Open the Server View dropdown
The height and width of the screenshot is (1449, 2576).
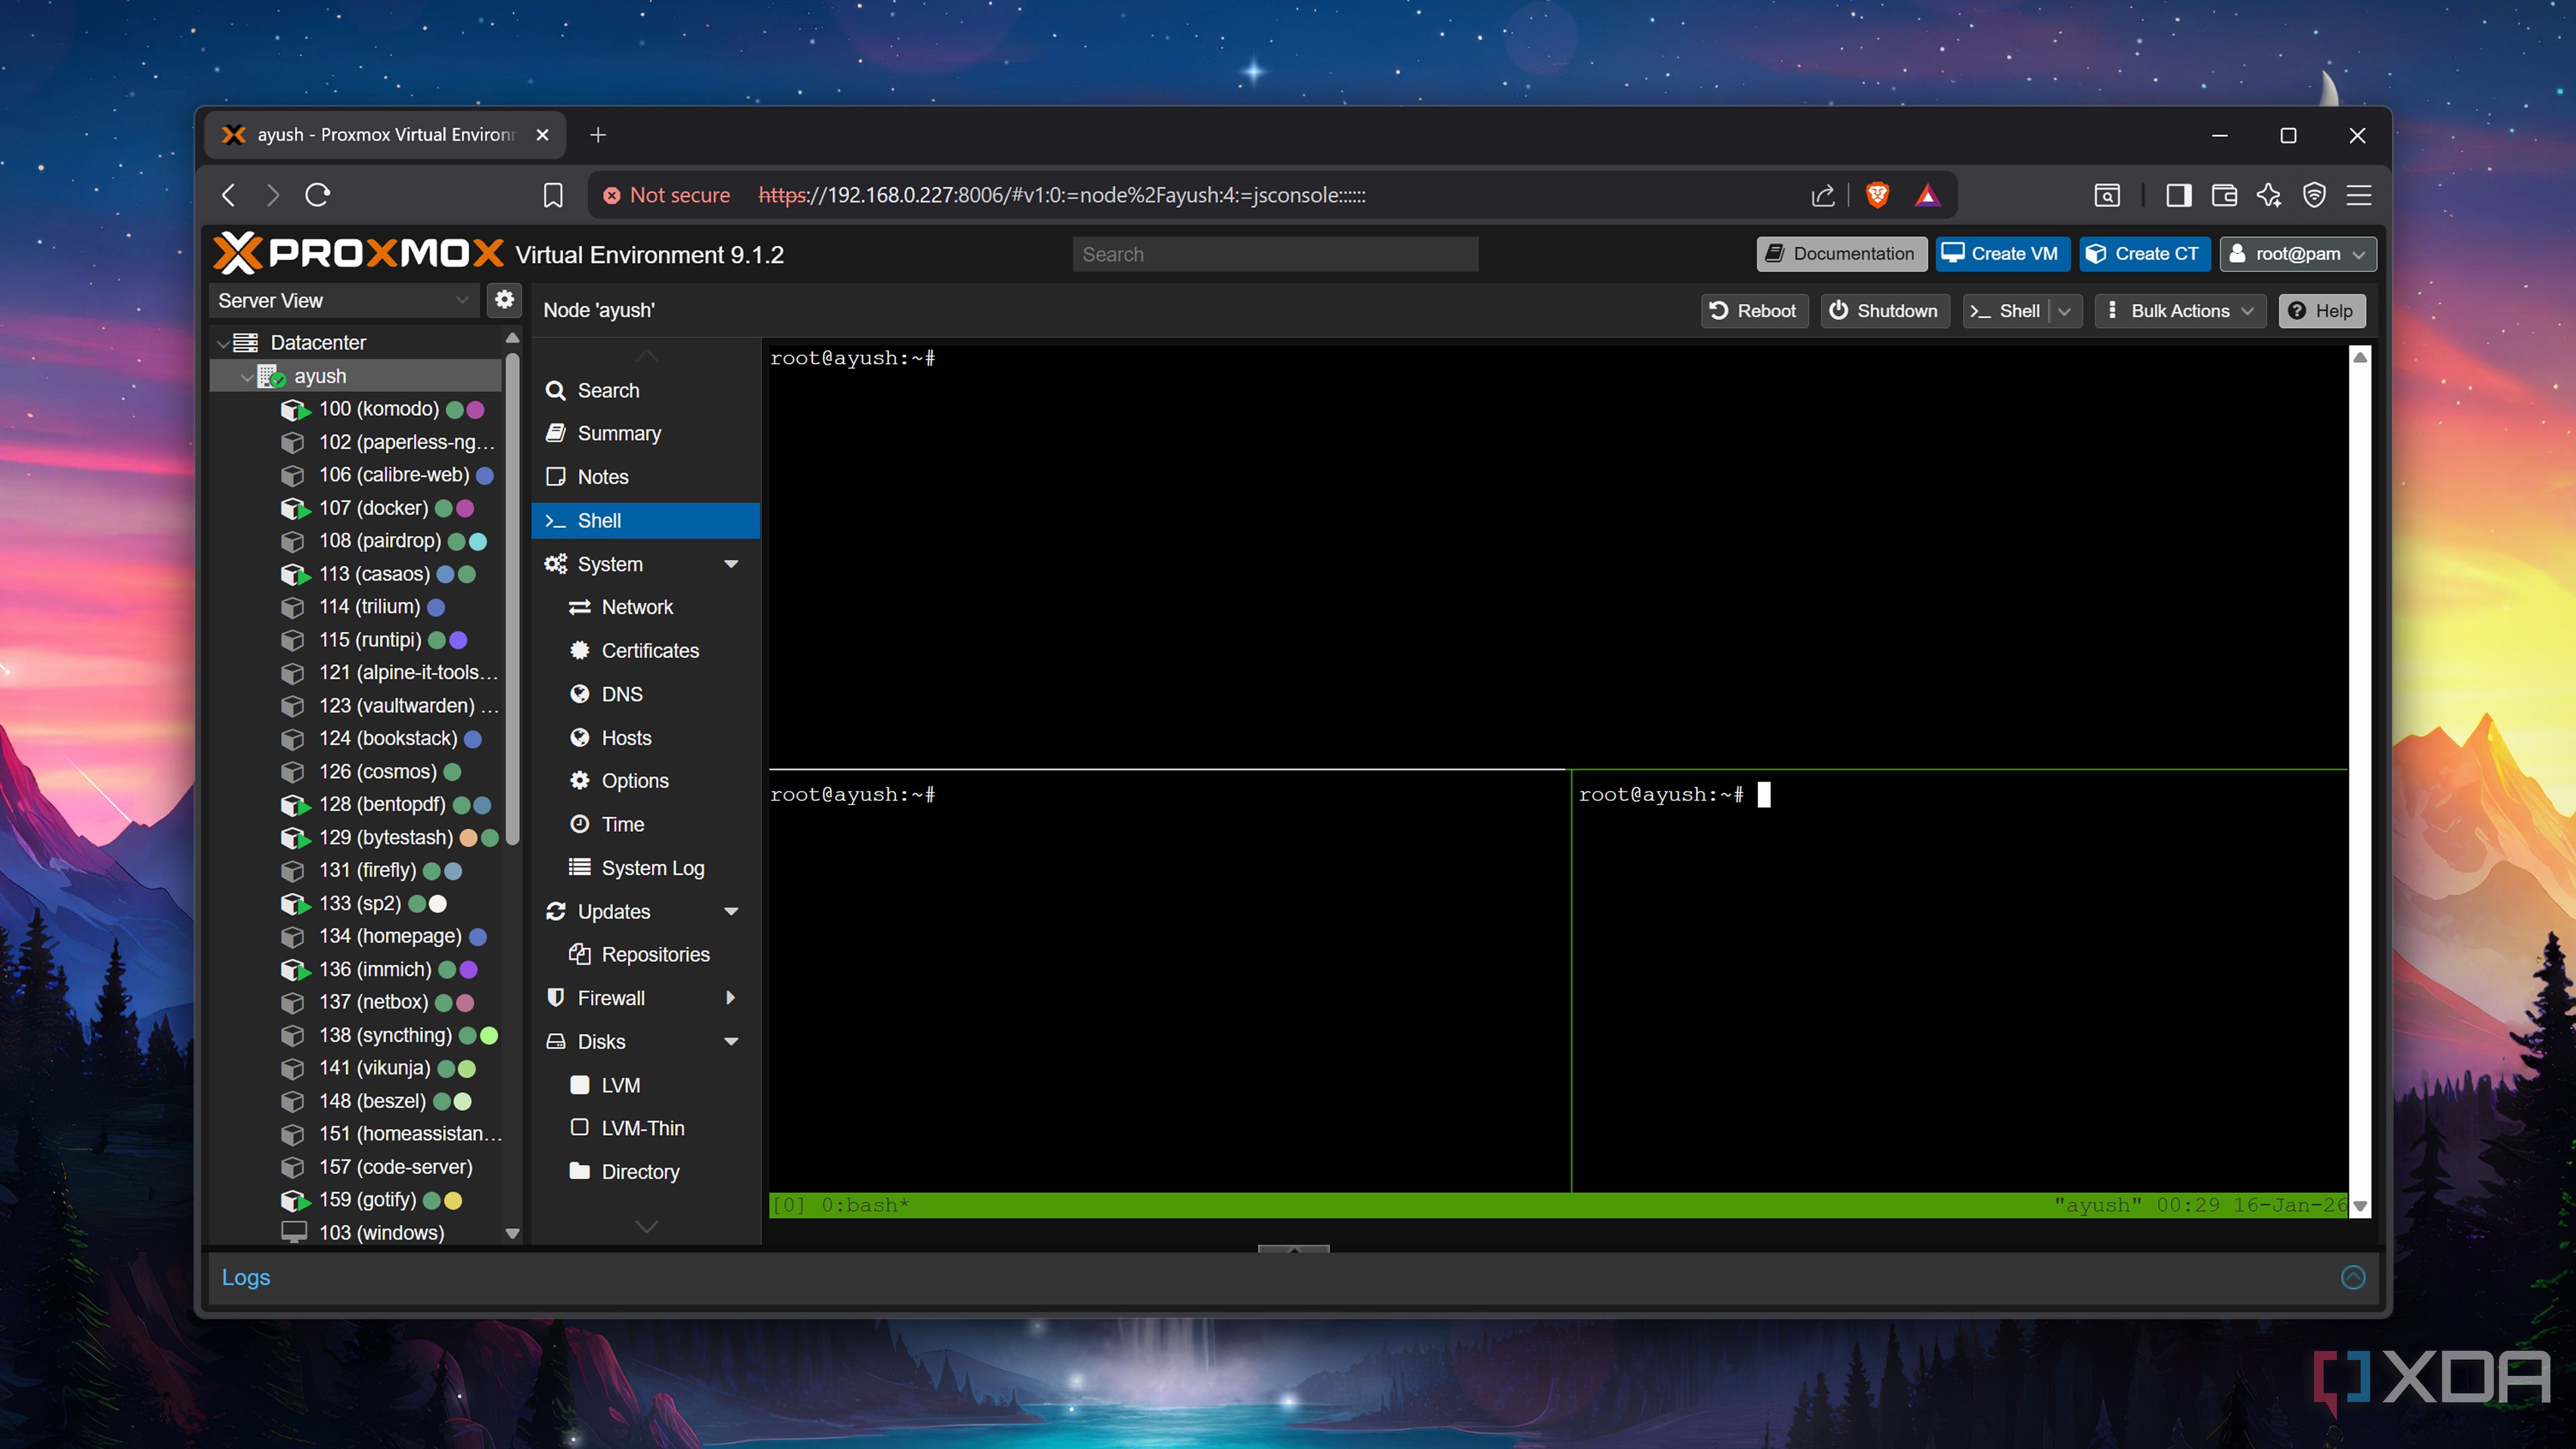tap(343, 300)
